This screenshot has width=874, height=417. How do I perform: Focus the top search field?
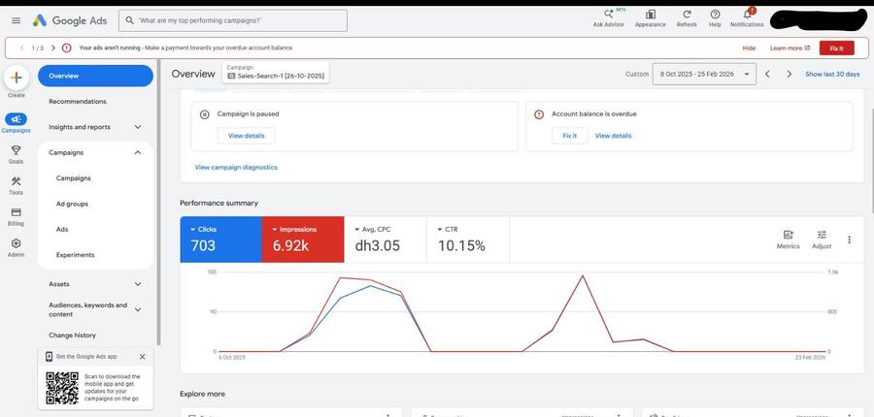233,20
